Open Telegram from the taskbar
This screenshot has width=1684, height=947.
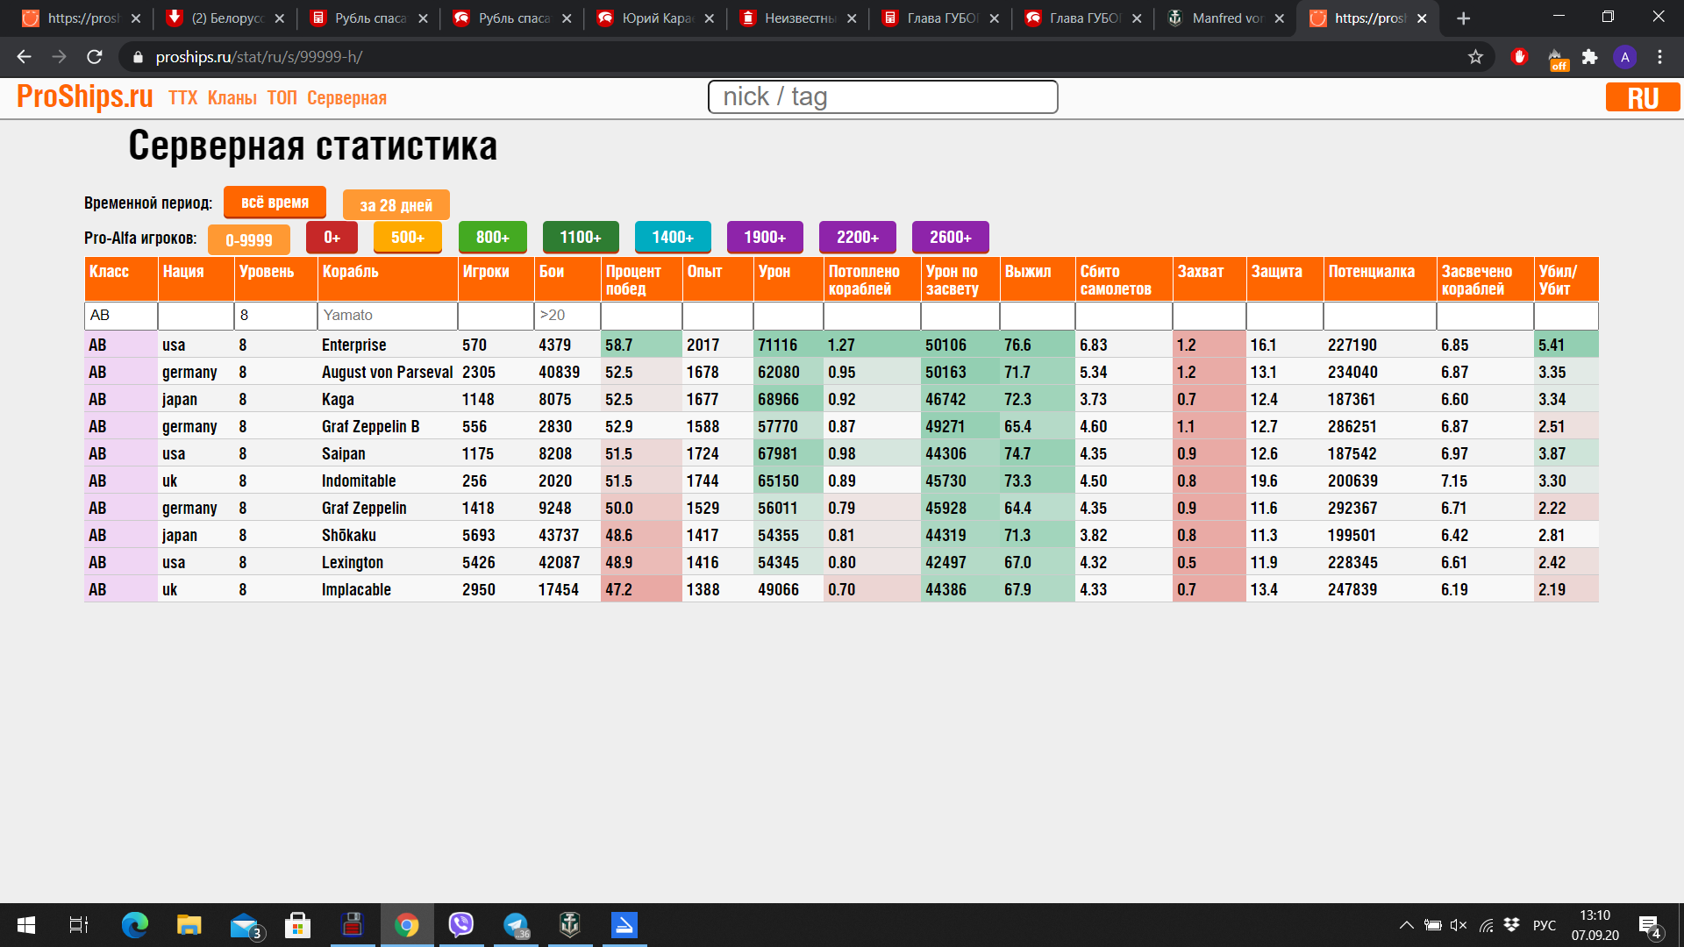click(516, 925)
